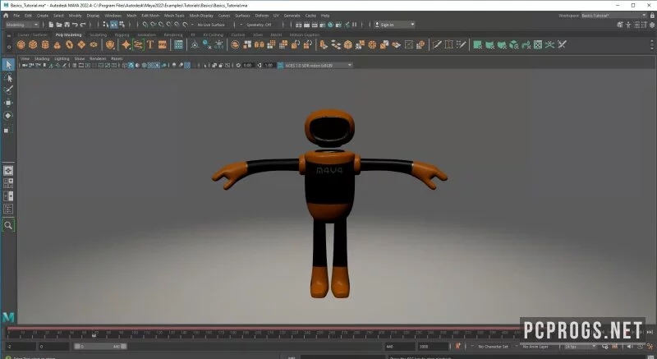Create a polygon cylinder from the shelf

coord(45,44)
